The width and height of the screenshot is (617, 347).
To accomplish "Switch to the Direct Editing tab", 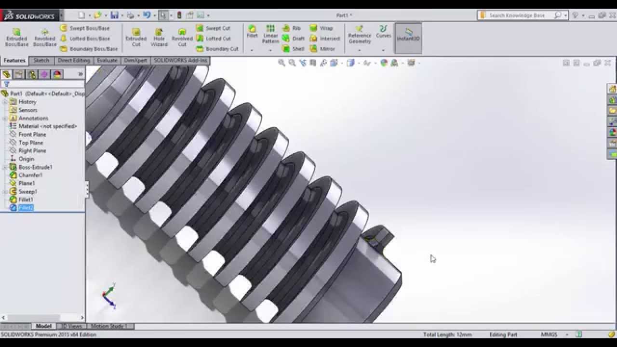I will coord(74,60).
